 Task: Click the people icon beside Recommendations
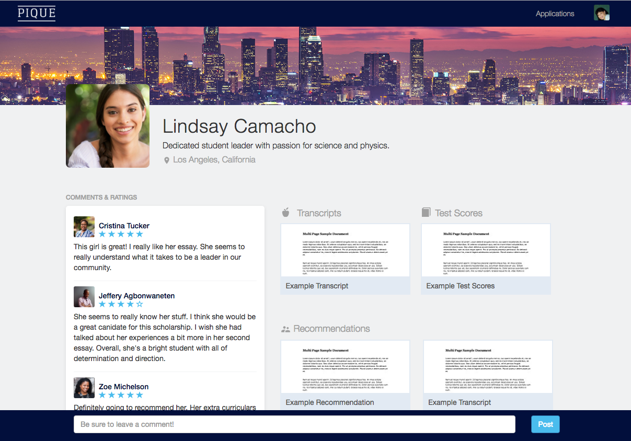click(285, 329)
